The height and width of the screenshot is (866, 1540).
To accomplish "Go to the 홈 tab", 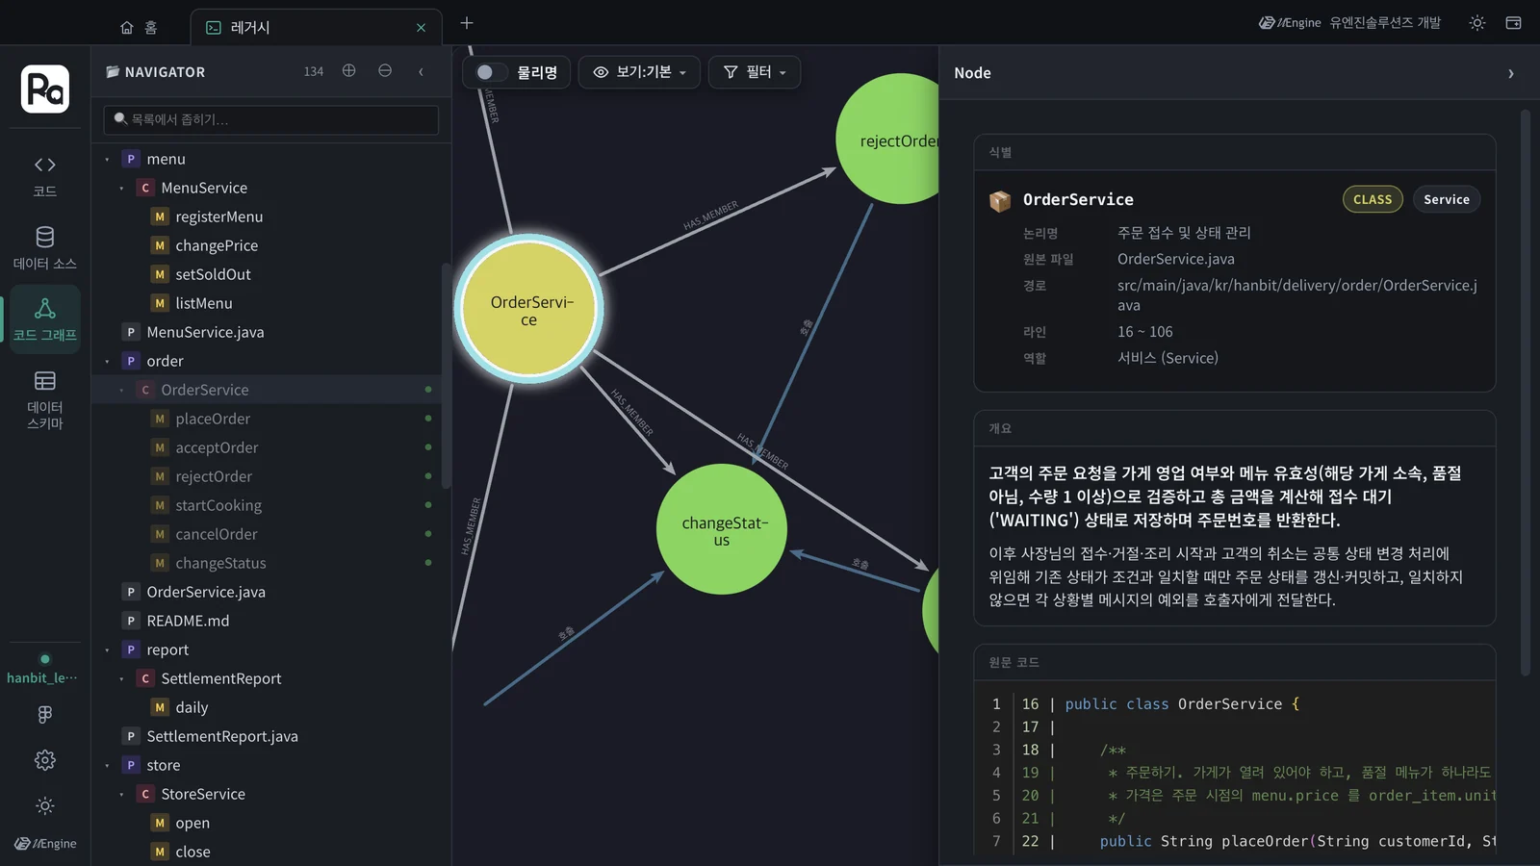I will [x=140, y=28].
